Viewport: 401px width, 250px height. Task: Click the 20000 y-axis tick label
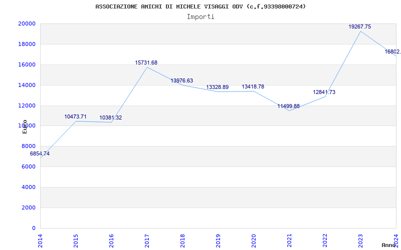(27, 23)
